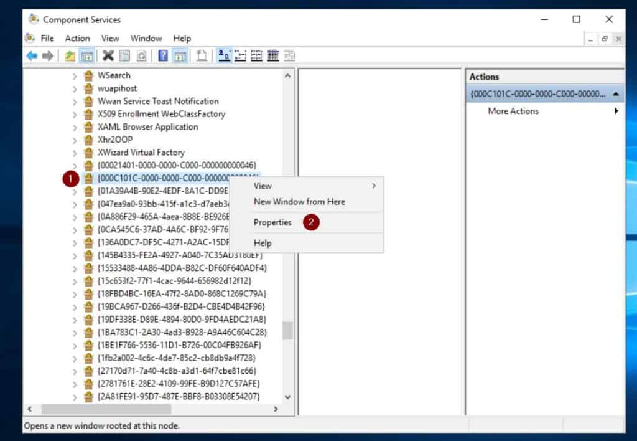Expand the WSearch tree node

pos(75,76)
